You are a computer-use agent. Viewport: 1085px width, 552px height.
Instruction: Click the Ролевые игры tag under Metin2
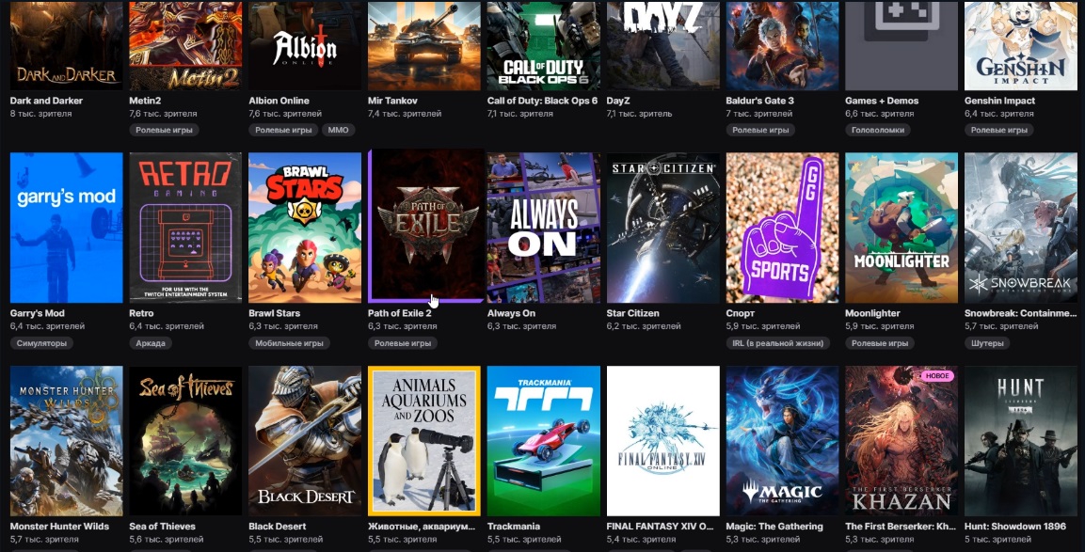tap(164, 130)
